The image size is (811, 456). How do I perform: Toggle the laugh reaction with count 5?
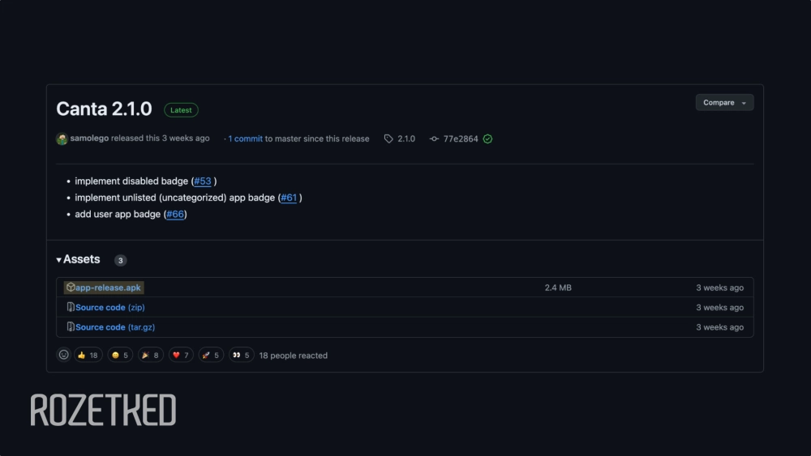coord(120,356)
